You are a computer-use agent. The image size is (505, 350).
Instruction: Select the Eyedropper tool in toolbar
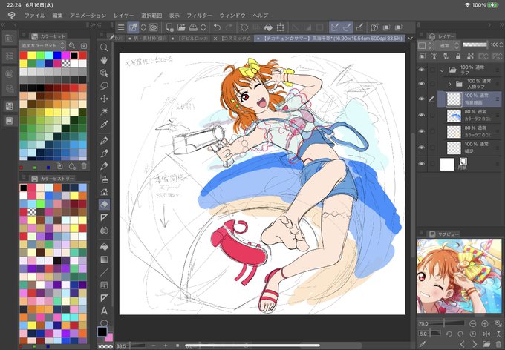[x=104, y=125]
